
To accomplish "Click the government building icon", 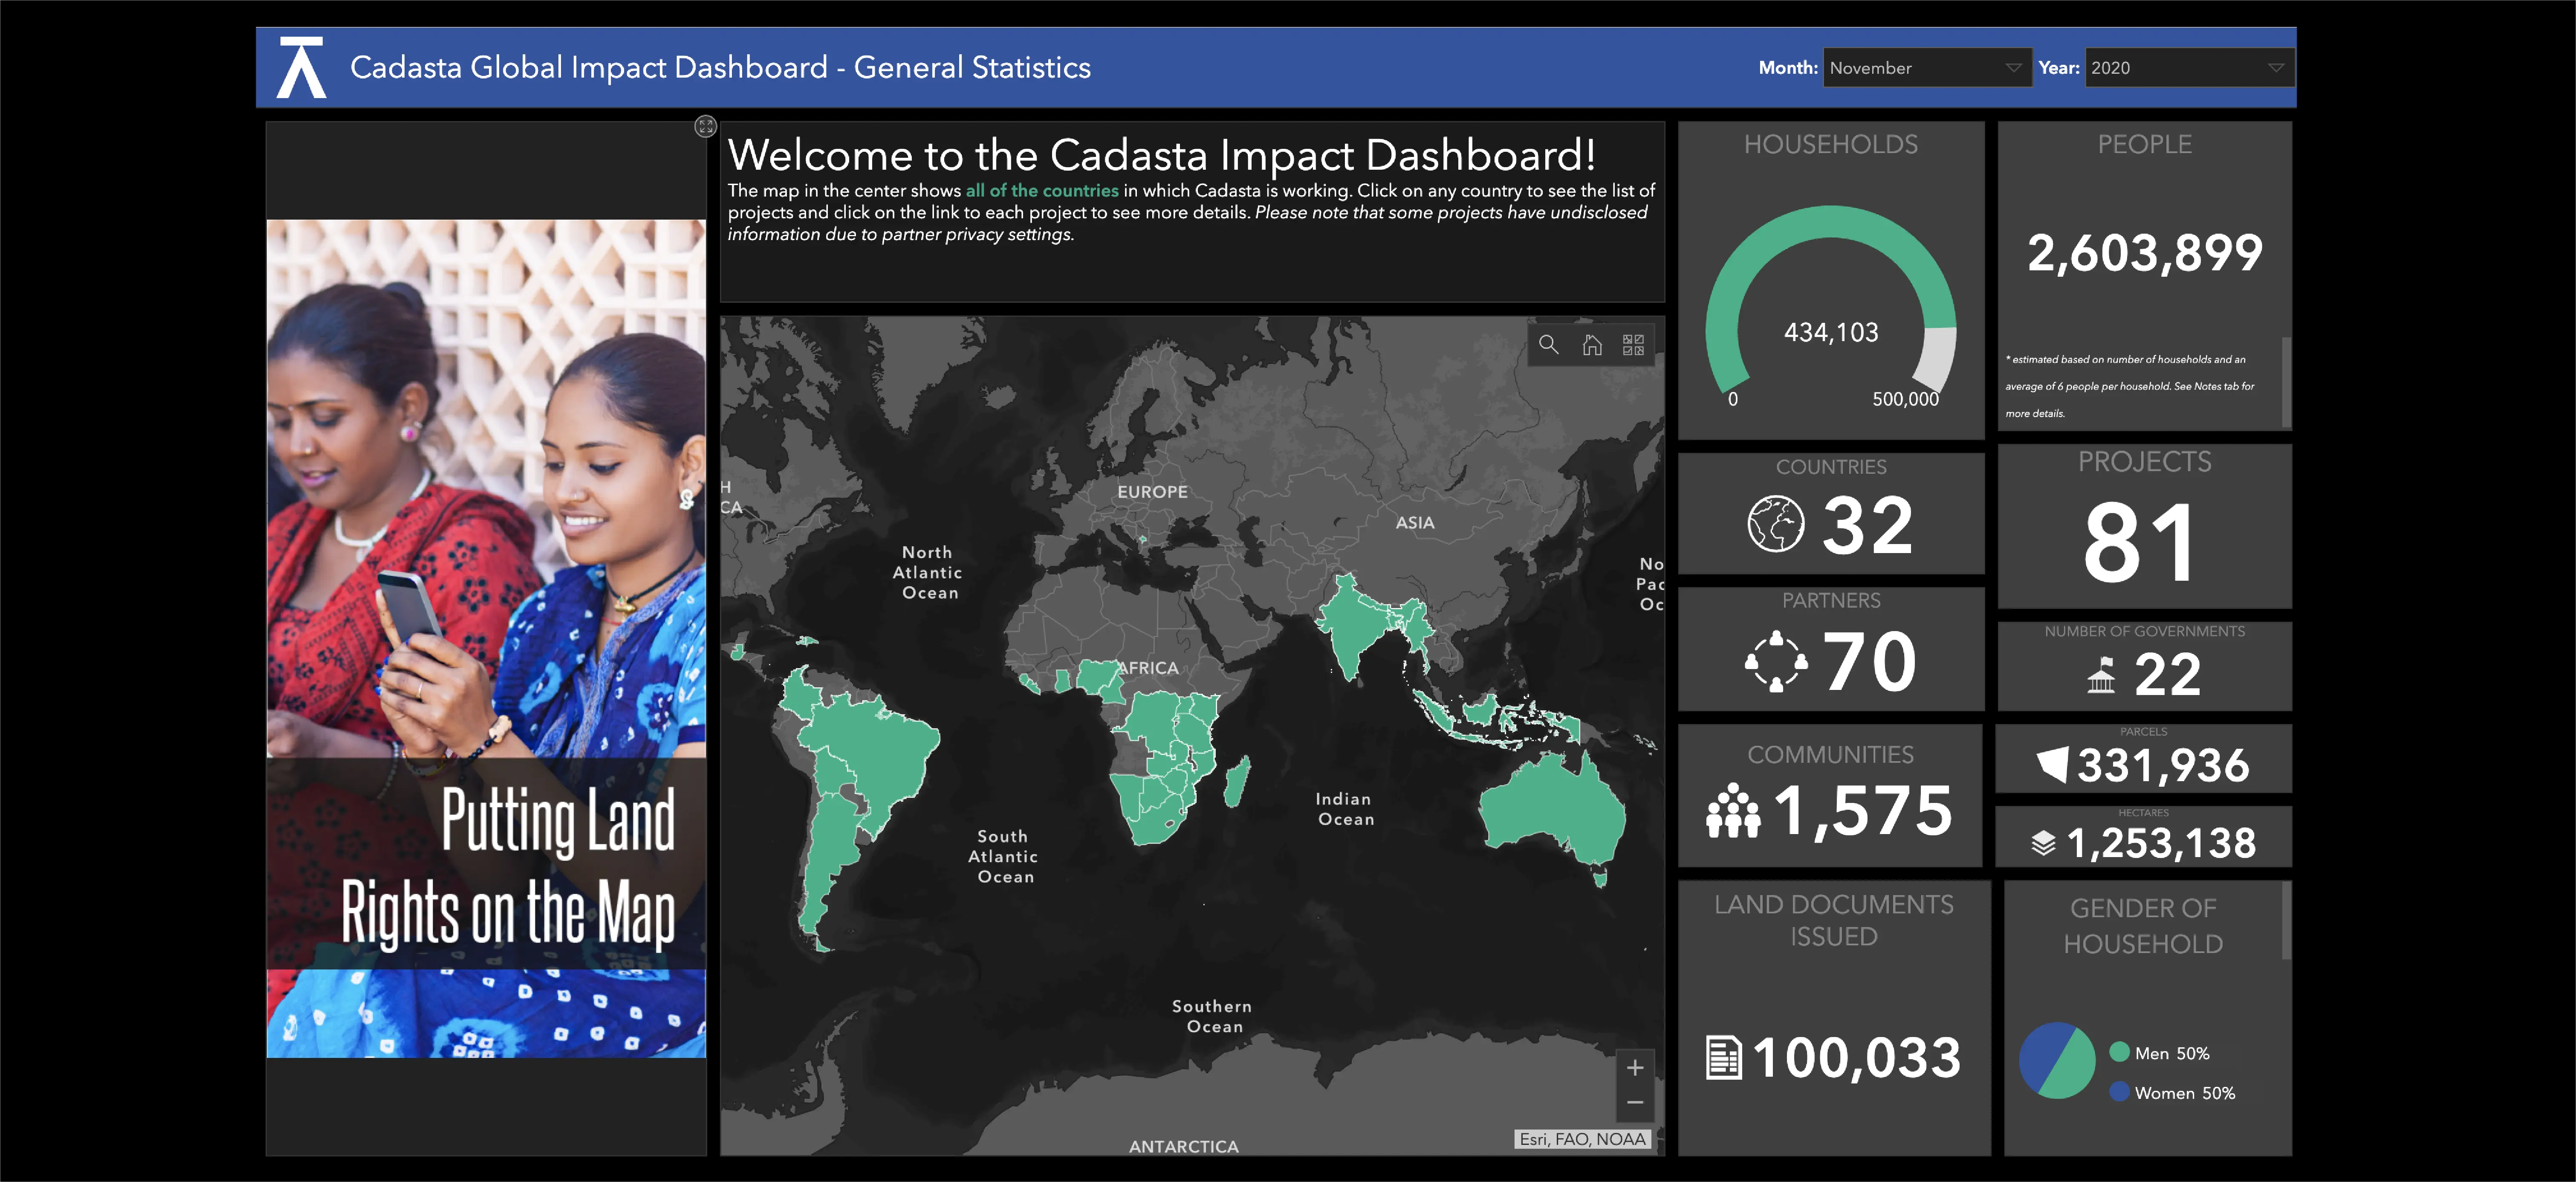I will click(2101, 675).
